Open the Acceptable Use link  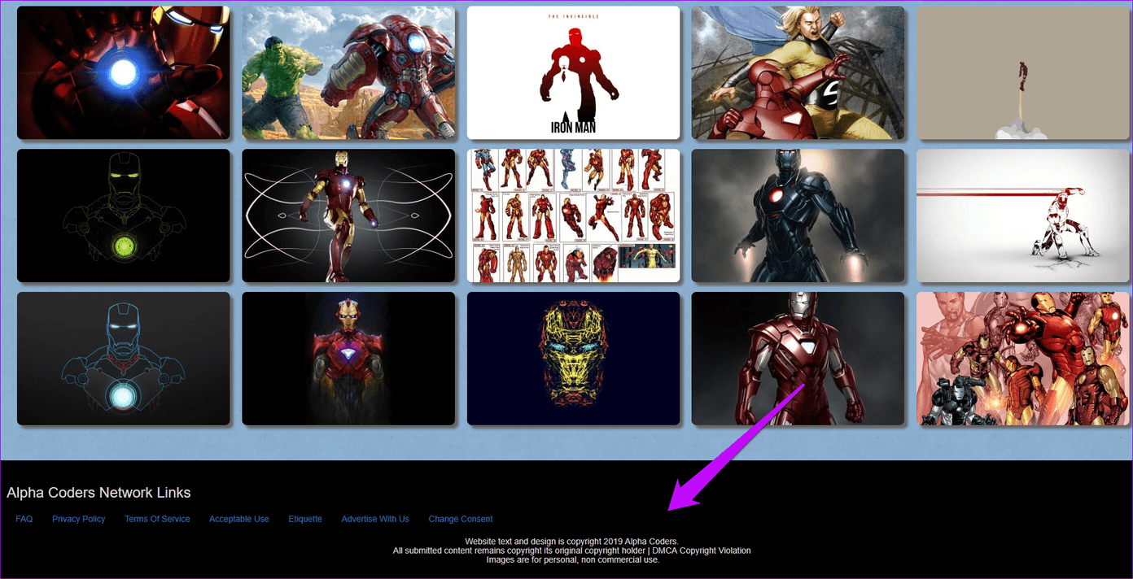click(239, 519)
